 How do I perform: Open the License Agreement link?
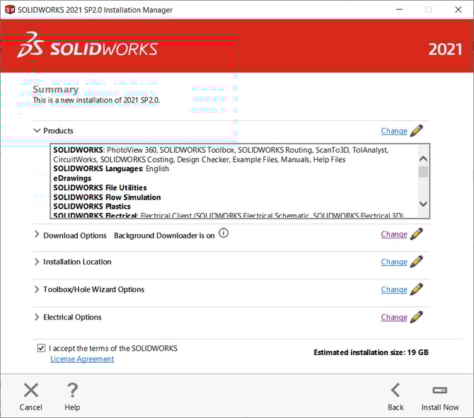(82, 359)
